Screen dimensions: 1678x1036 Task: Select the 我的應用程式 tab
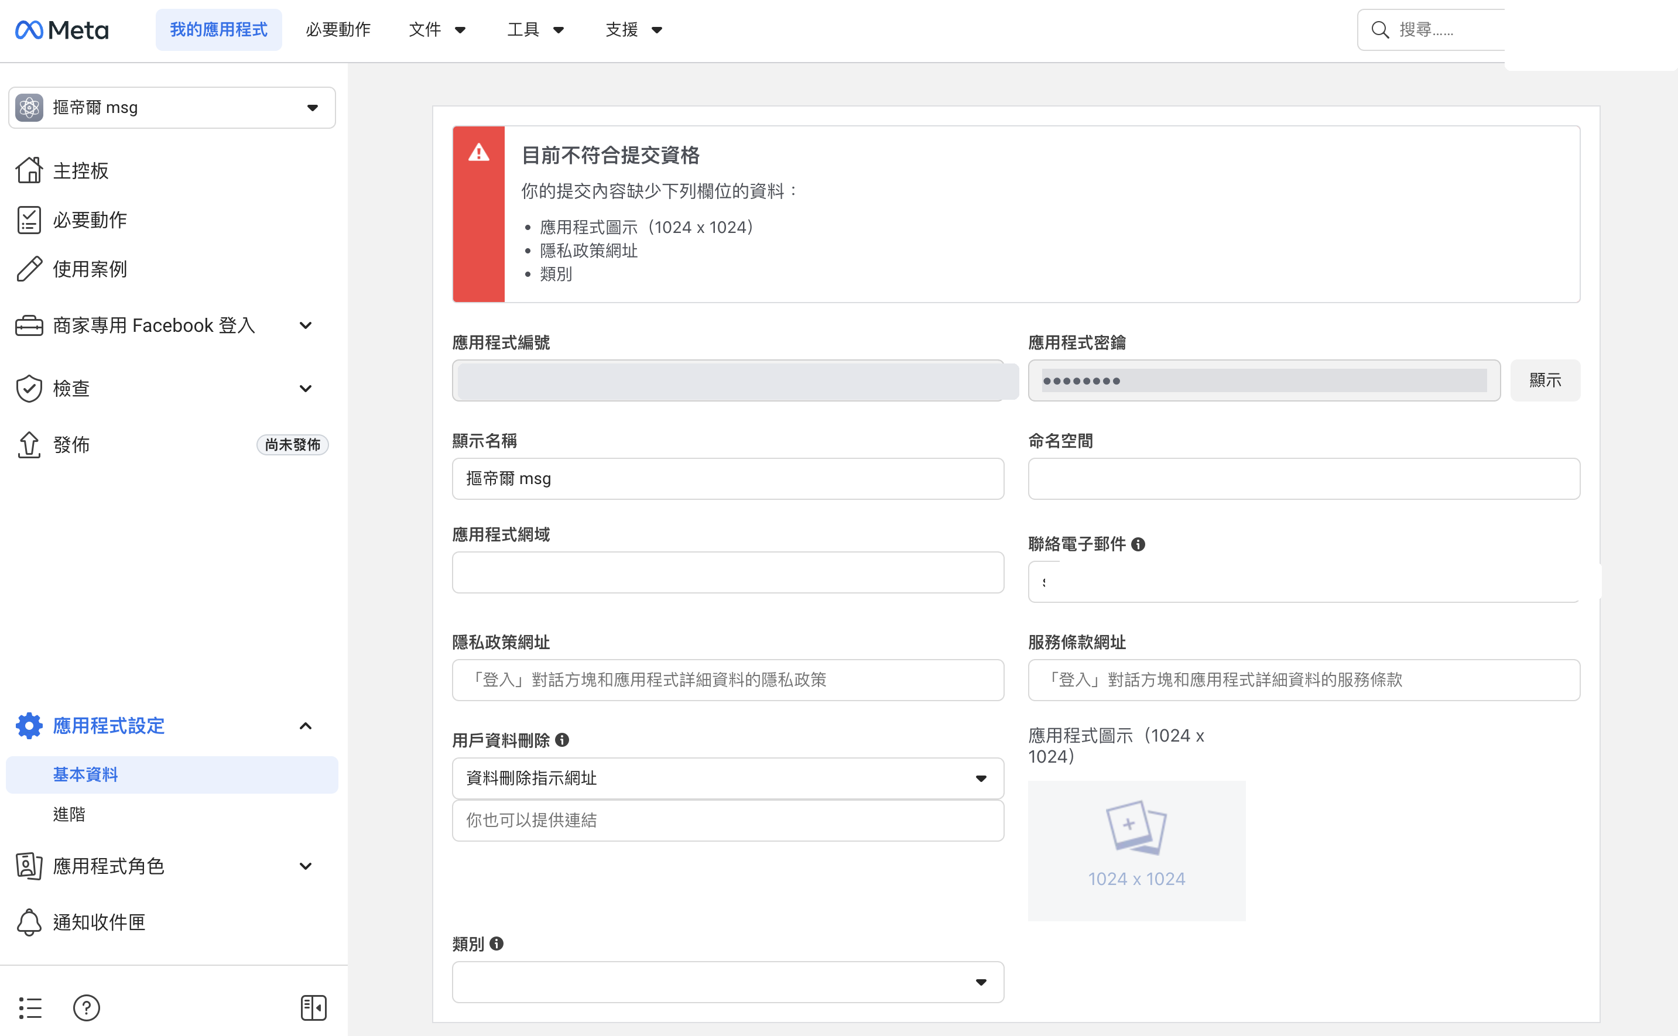(218, 29)
